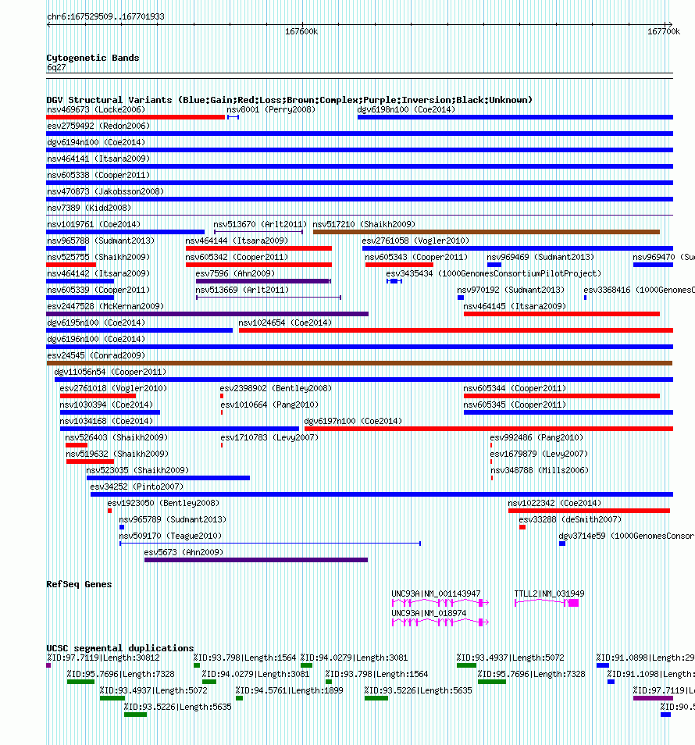Open nsv605344 (Cooper2011) loss variant
The image size is (695, 745).
pyautogui.click(x=561, y=396)
